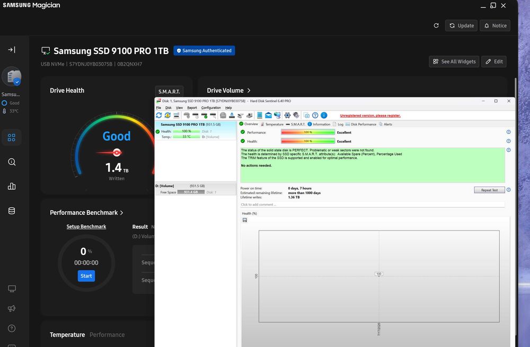Click the database drive icon in Magician sidebar
The image size is (530, 347).
pyautogui.click(x=12, y=211)
